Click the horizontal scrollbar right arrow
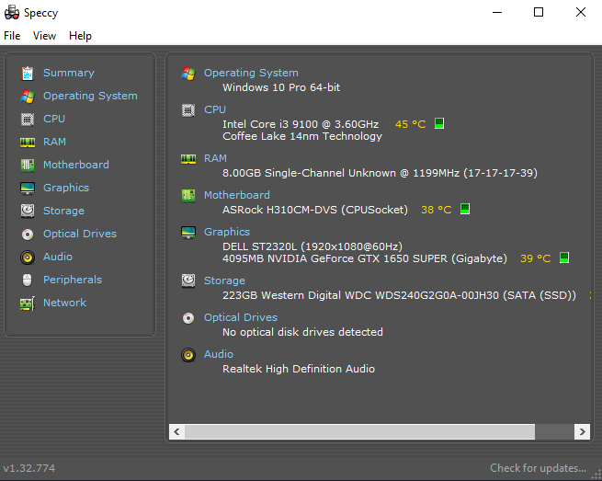The image size is (602, 481). coord(582,432)
